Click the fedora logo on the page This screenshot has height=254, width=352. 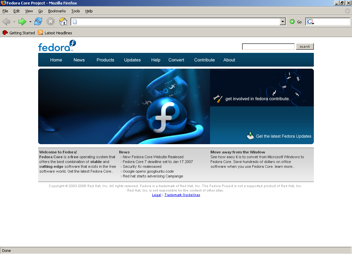click(57, 46)
